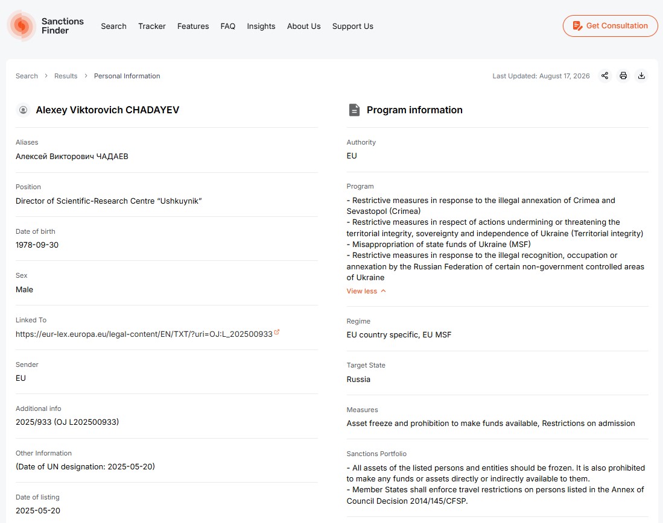Open external link icon next to eur-lex URL
Image resolution: width=663 pixels, height=523 pixels.
pos(277,332)
